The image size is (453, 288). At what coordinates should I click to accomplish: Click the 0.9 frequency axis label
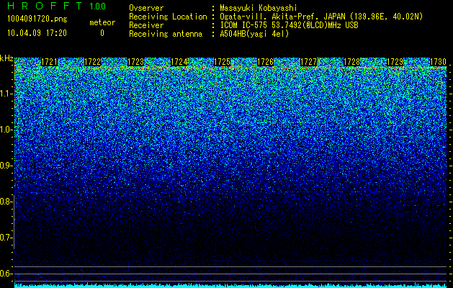pyautogui.click(x=6, y=166)
